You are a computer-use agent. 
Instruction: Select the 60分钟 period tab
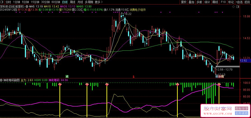[x=56, y=2]
